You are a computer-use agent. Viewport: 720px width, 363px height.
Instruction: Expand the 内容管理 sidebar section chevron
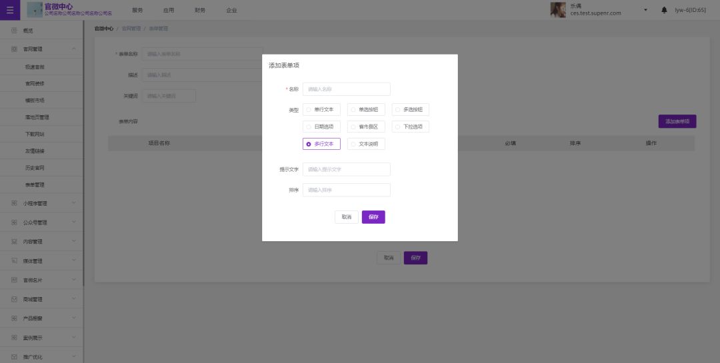coord(74,242)
